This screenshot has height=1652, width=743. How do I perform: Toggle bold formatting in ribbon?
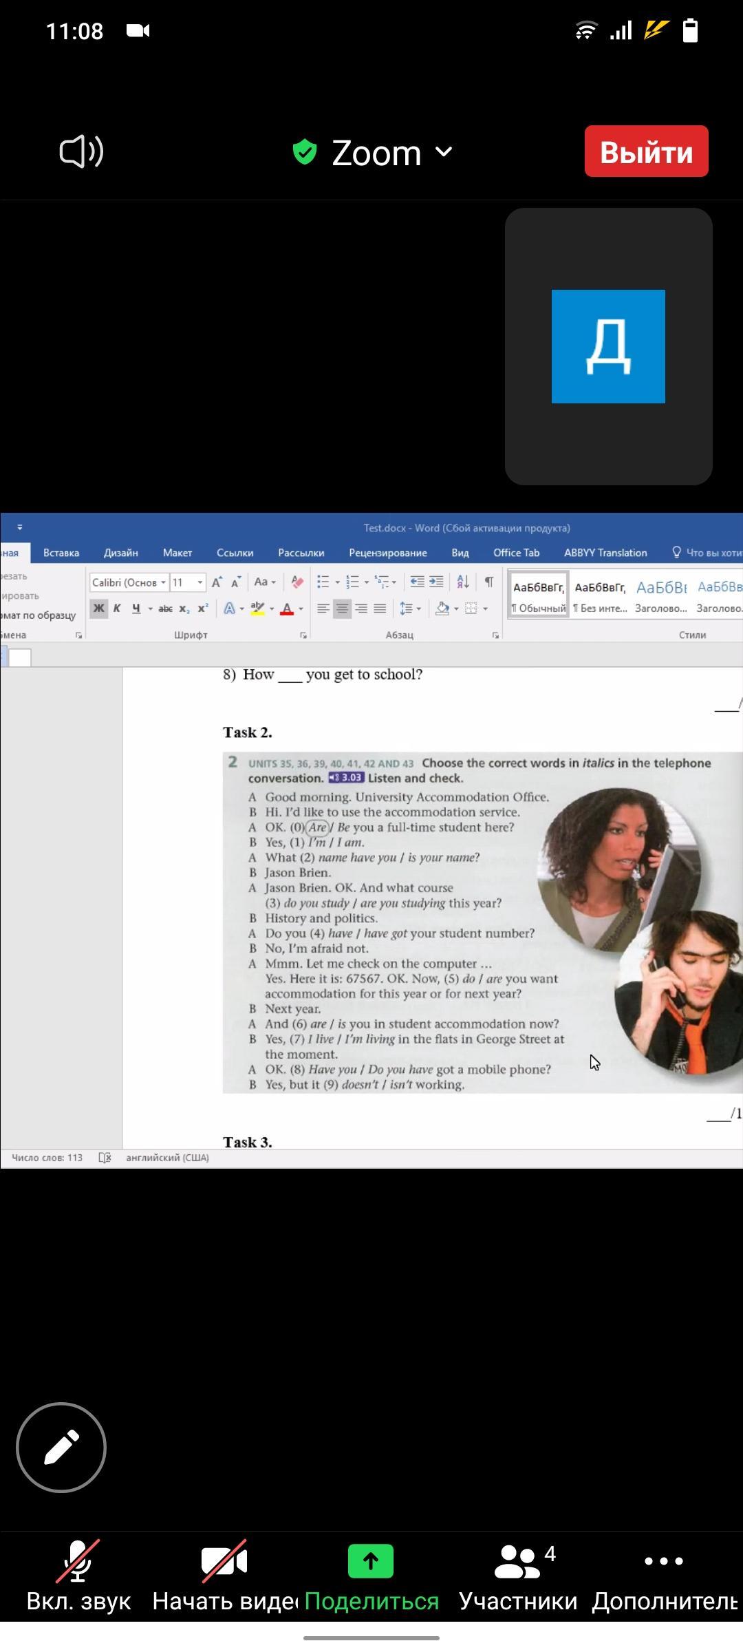(99, 608)
